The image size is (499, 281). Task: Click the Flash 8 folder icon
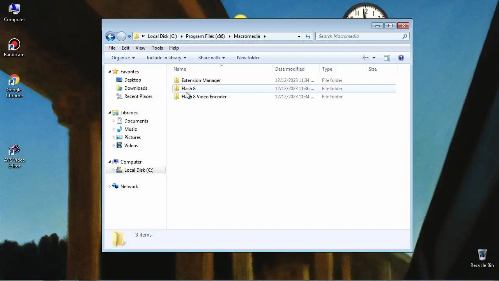pyautogui.click(x=177, y=89)
